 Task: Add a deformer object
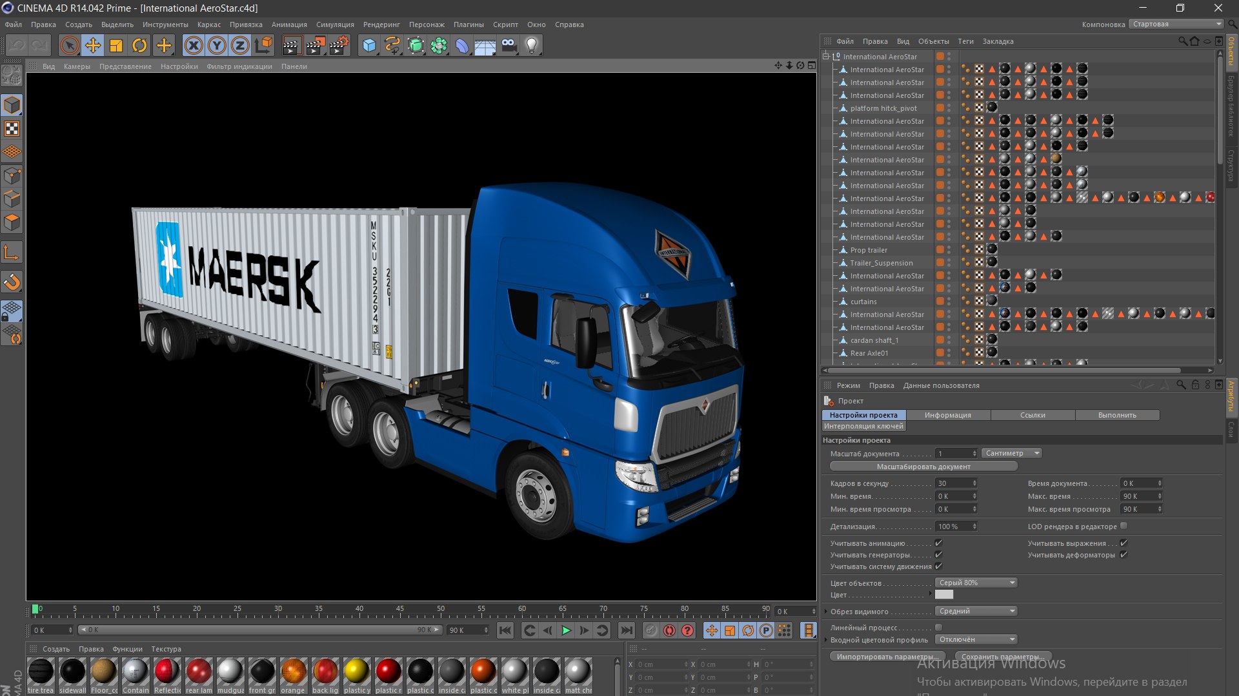click(462, 46)
